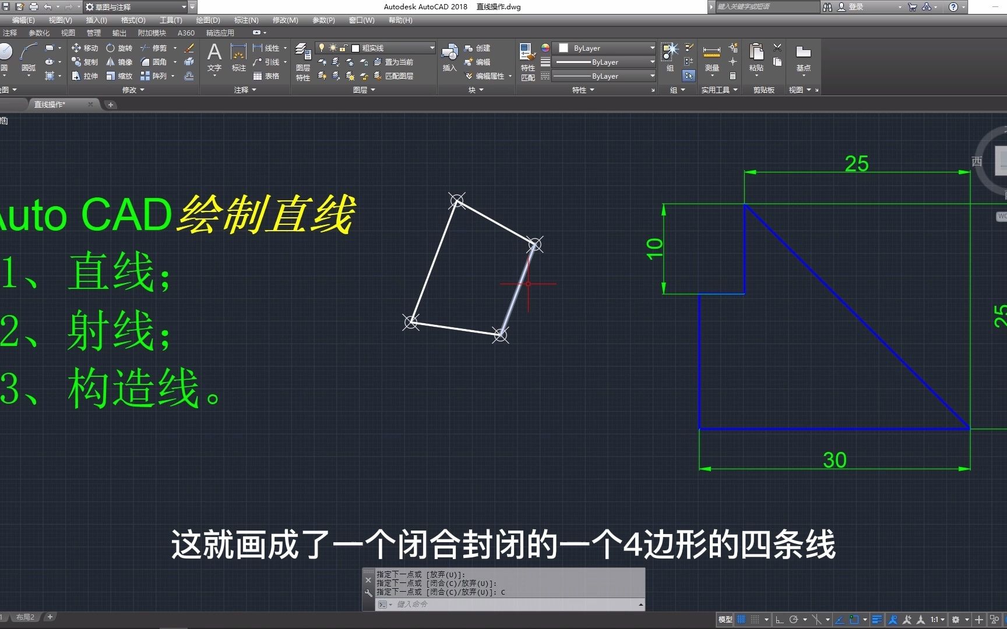Image resolution: width=1007 pixels, height=629 pixels.
Task: Select the Rotate (旋转) tool
Action: pos(119,48)
